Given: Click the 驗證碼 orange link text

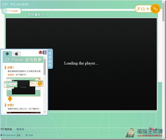Looking at the screenshot, I should click(x=11, y=75).
